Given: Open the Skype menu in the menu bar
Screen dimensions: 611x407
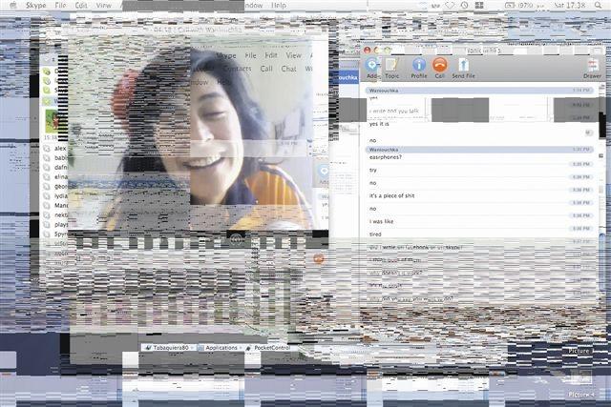Looking at the screenshot, I should pos(36,6).
